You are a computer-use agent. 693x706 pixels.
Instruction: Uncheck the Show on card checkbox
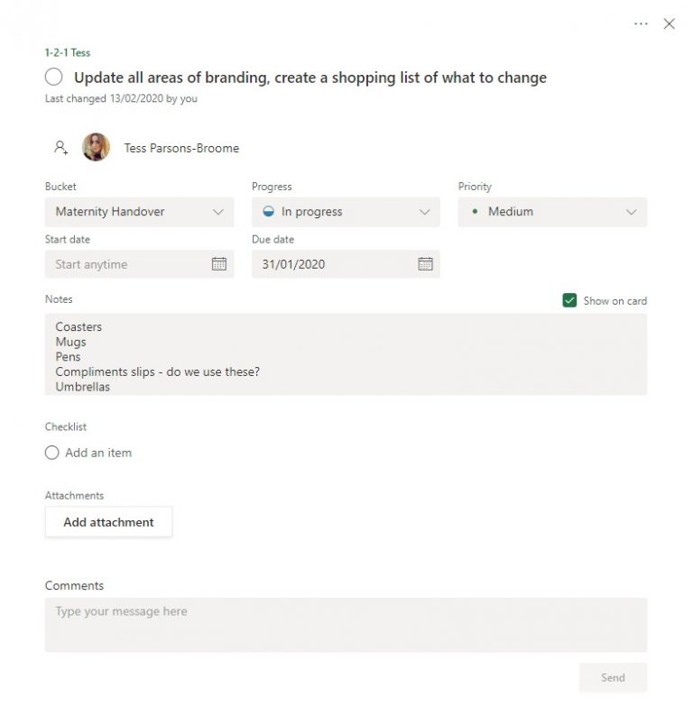pyautogui.click(x=569, y=300)
